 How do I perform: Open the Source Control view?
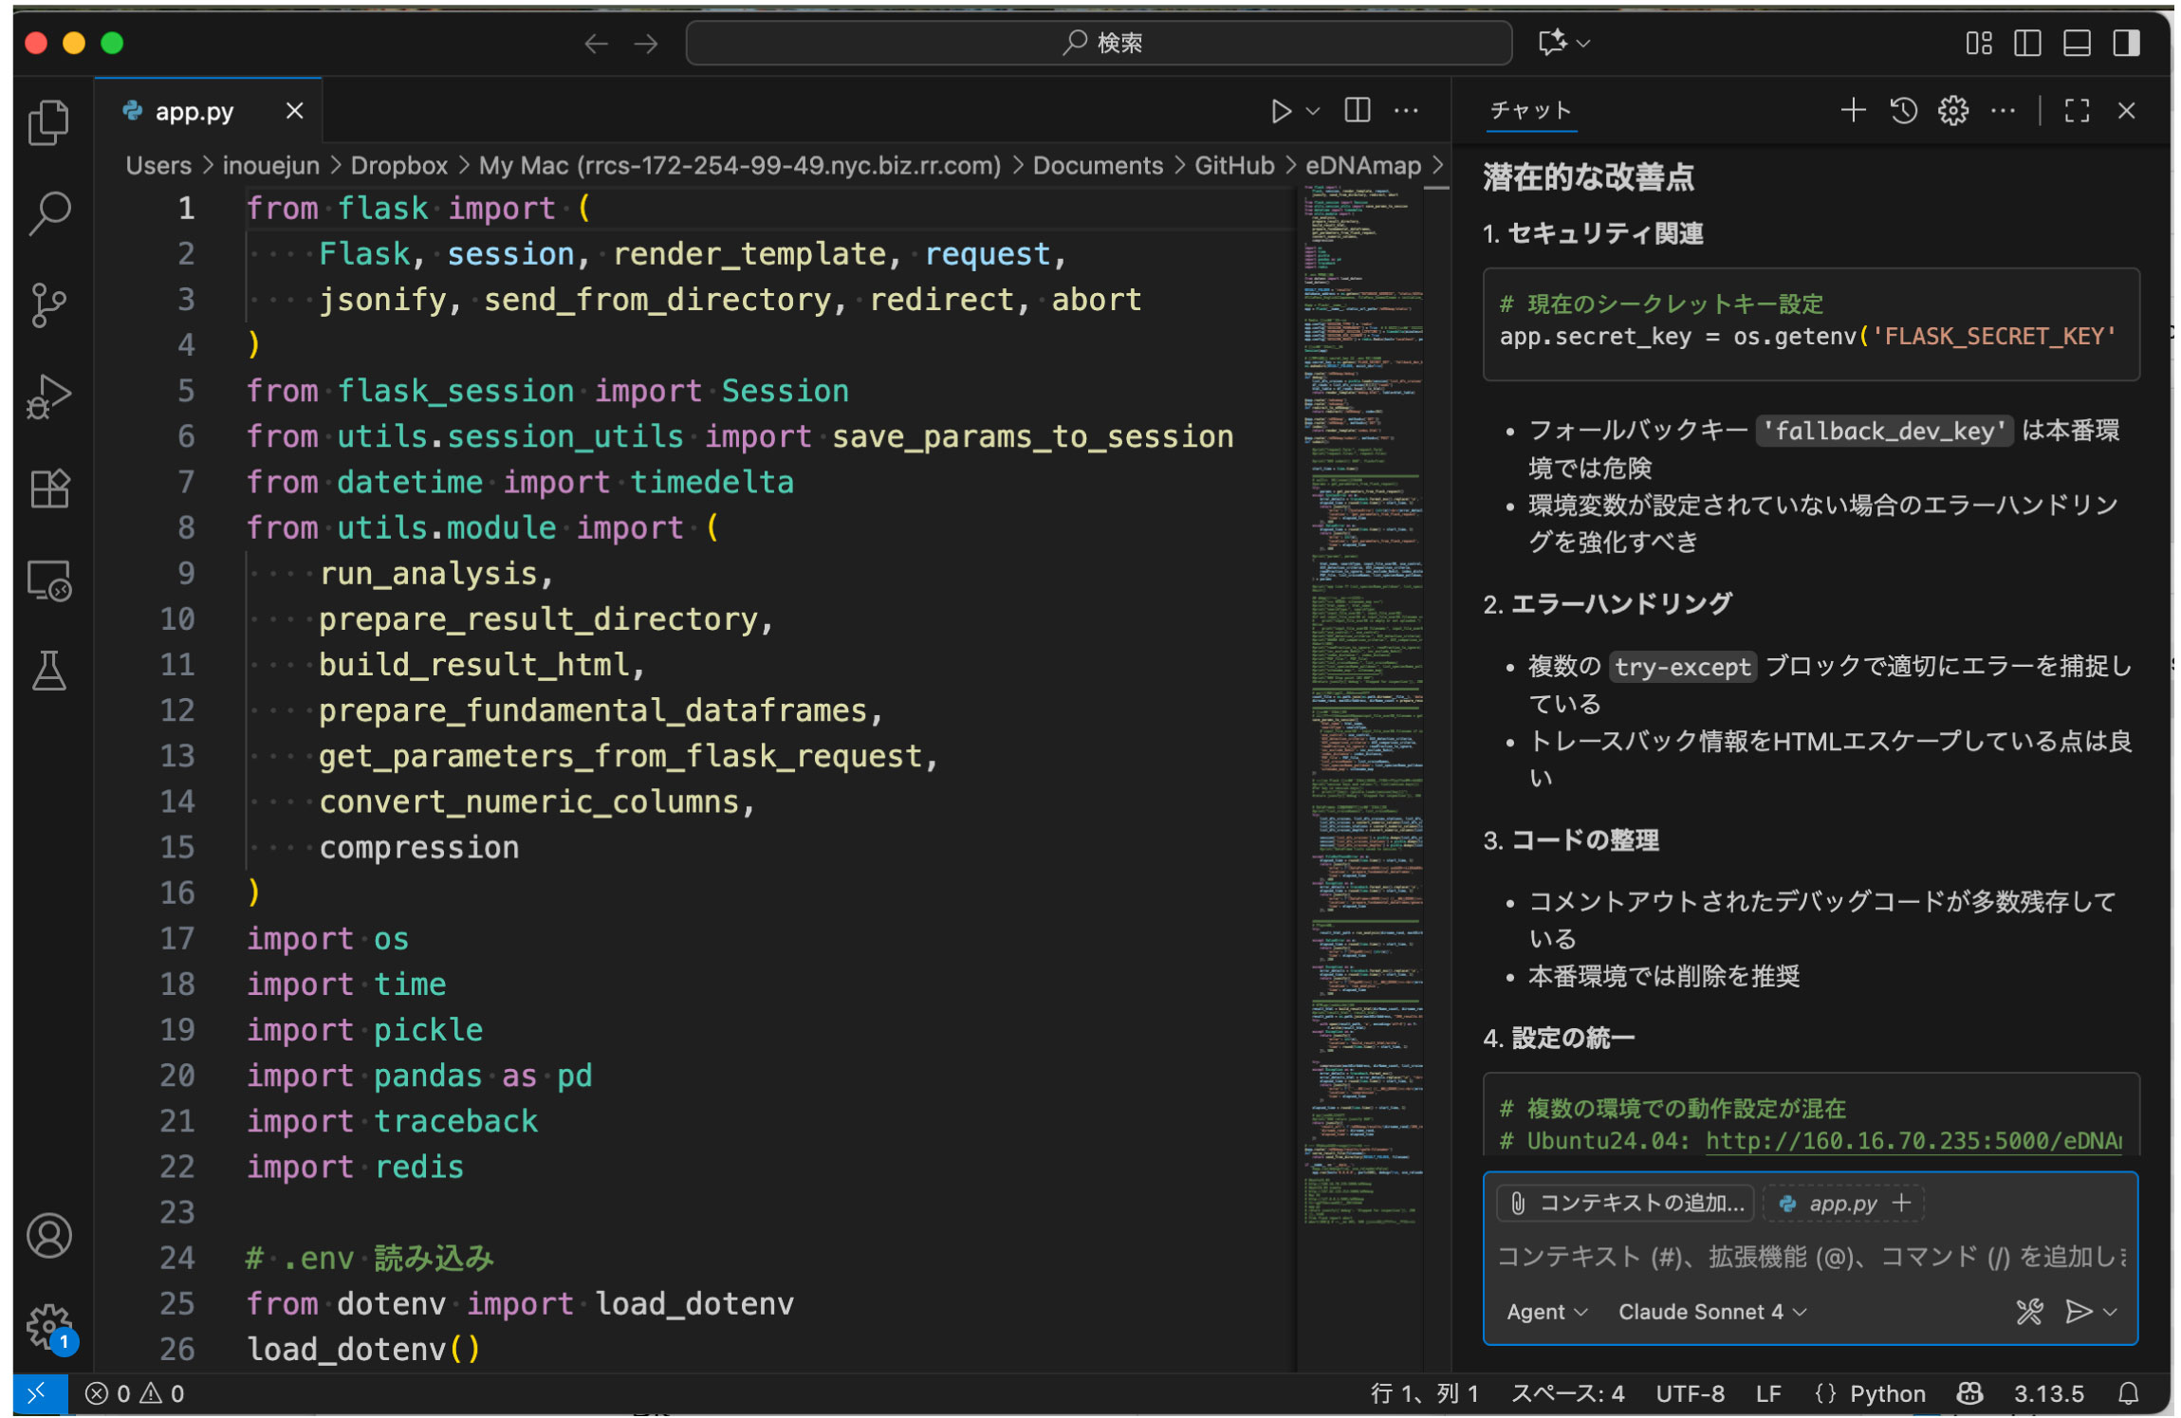click(x=48, y=304)
